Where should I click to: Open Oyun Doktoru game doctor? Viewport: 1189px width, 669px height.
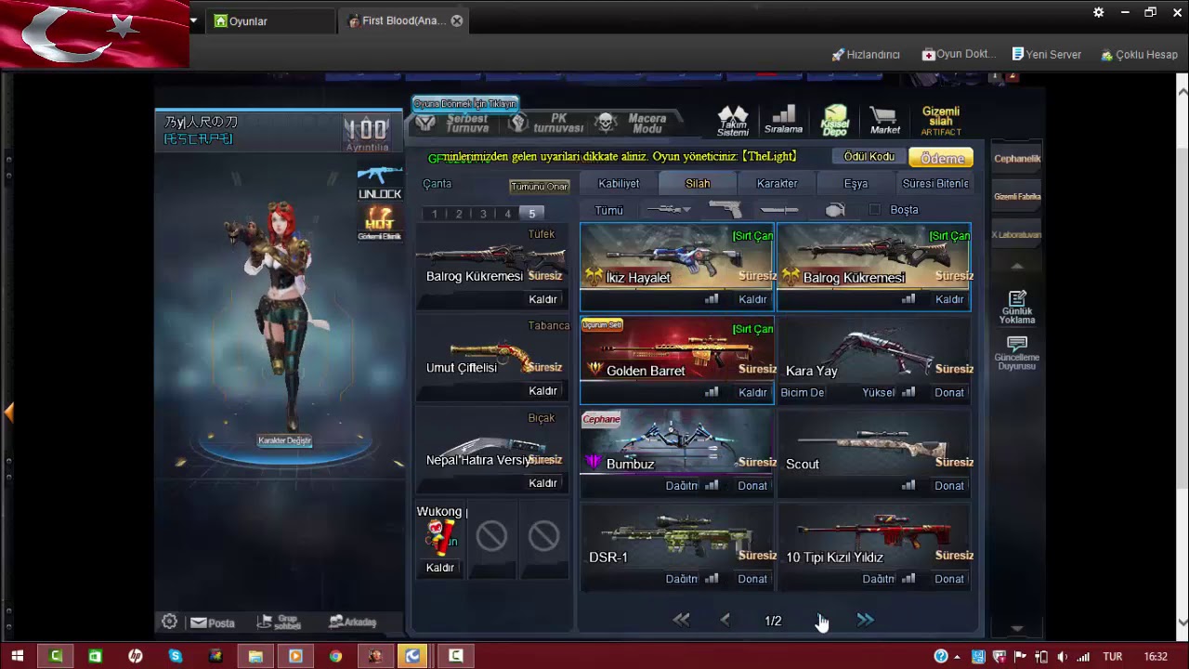coord(959,55)
